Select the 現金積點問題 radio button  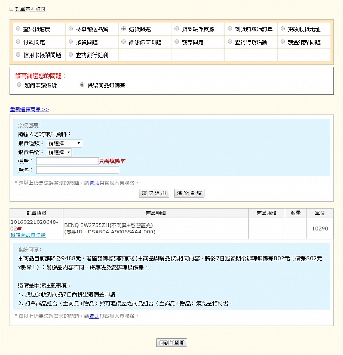point(282,41)
